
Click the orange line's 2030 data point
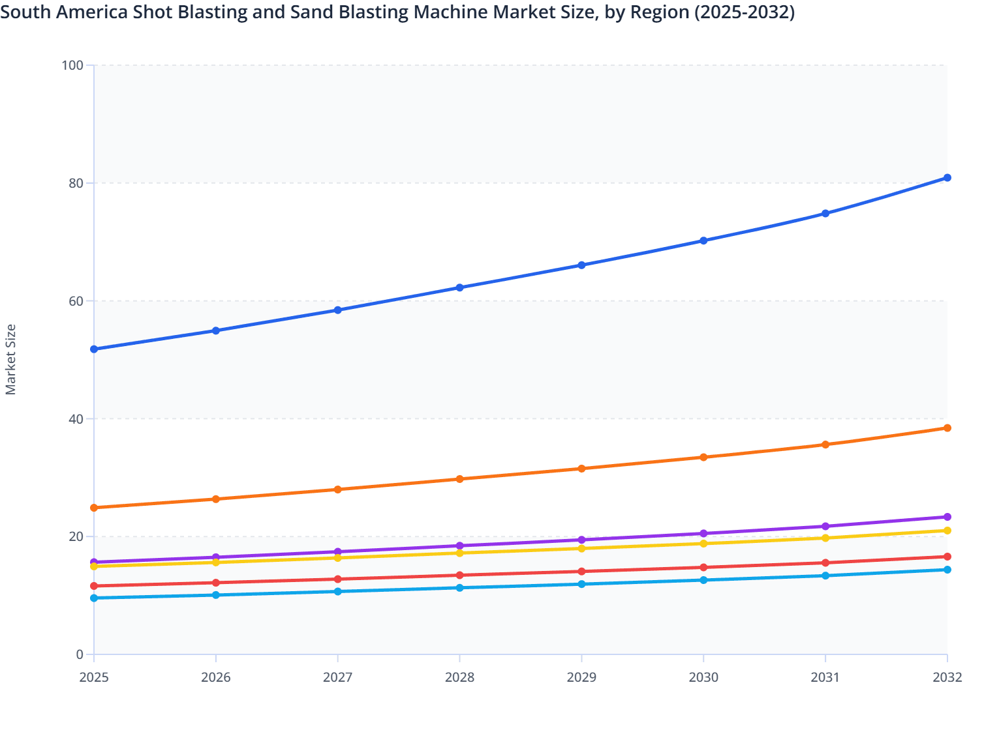coord(703,457)
